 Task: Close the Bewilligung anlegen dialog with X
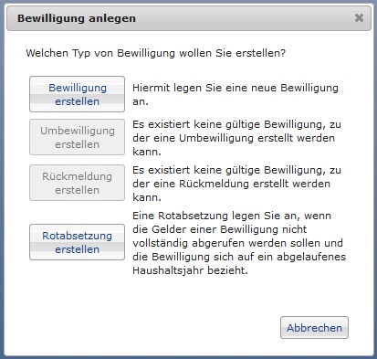point(359,18)
